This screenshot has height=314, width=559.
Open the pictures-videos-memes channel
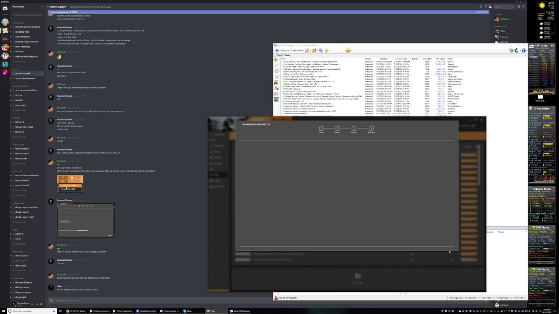pyautogui.click(x=27, y=41)
